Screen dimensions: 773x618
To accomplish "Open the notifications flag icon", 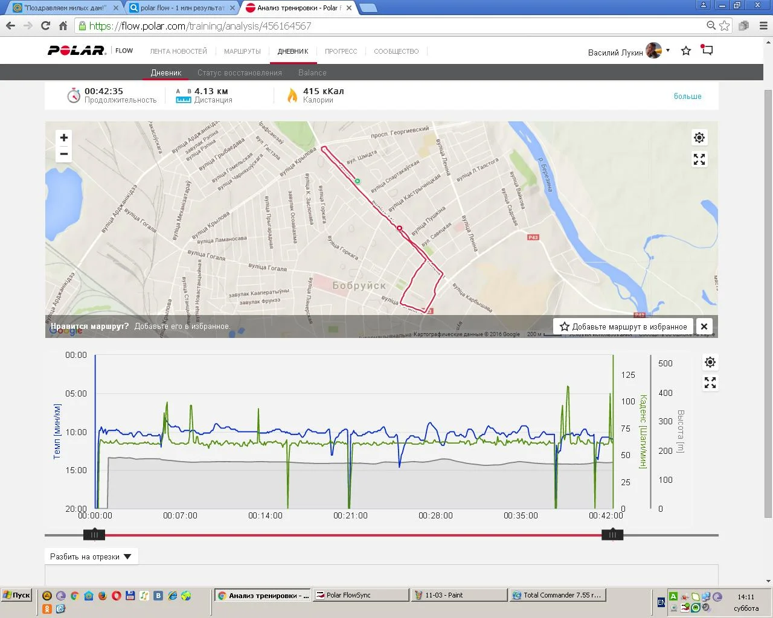I will point(707,50).
